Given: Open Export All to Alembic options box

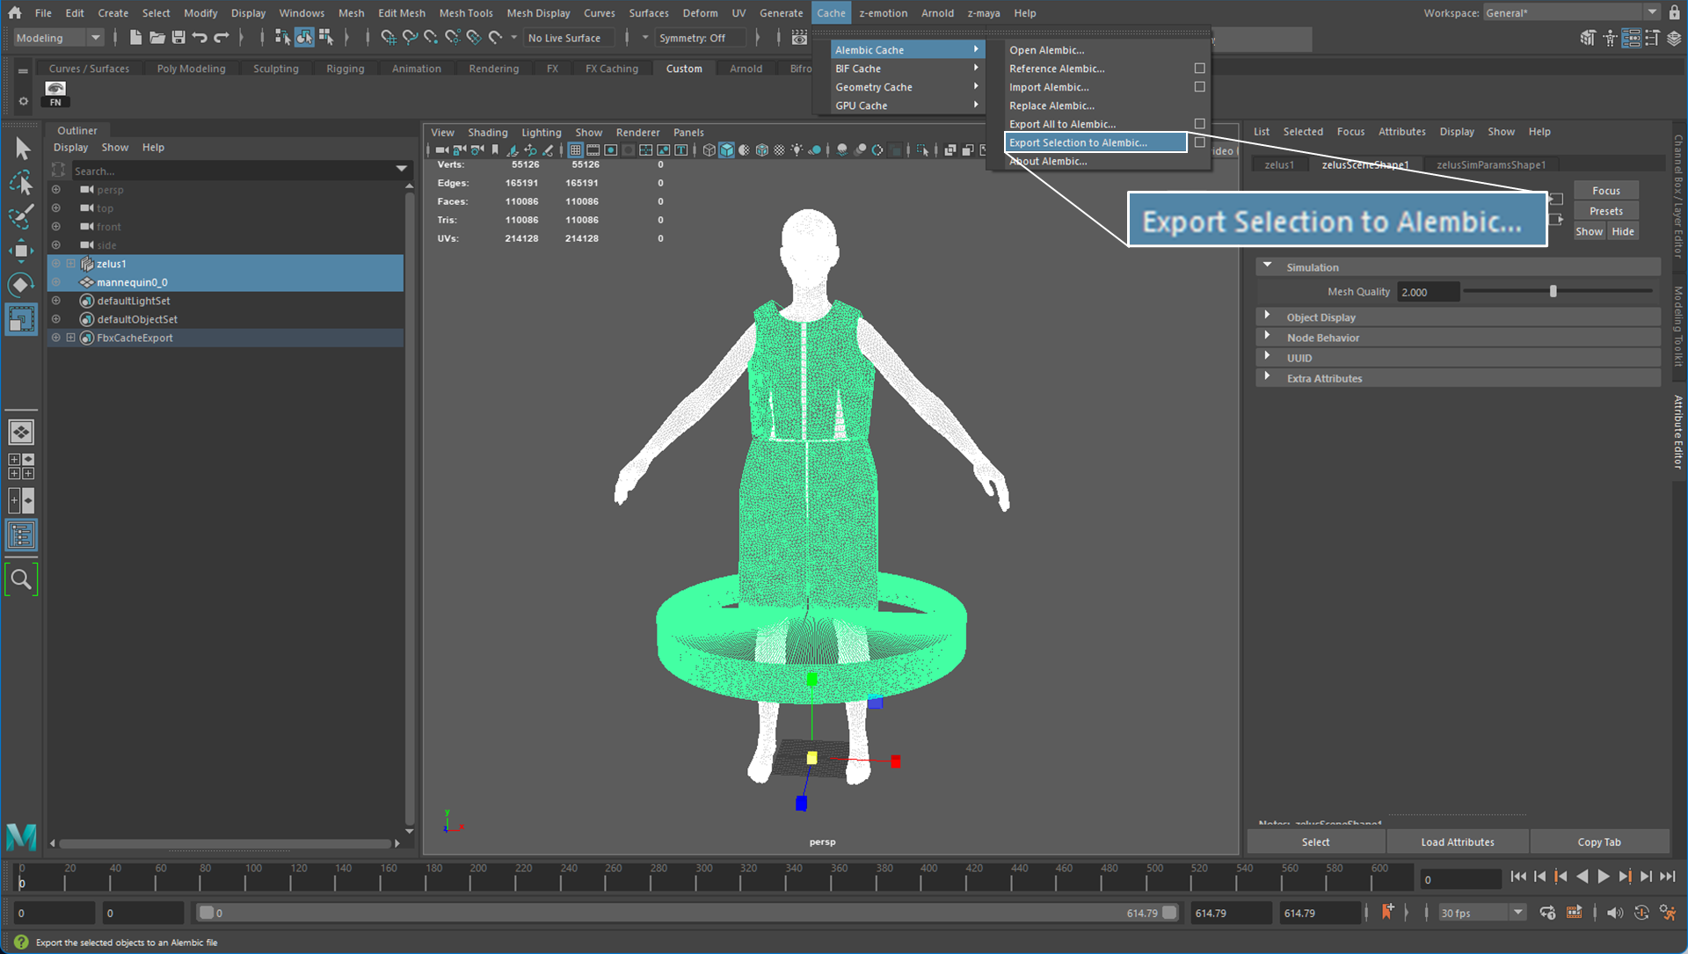Looking at the screenshot, I should pos(1199,124).
